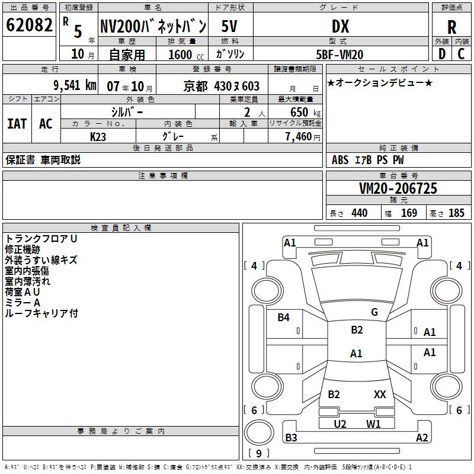
Task: Select the car name NV200バネットバン
Action: point(153,26)
